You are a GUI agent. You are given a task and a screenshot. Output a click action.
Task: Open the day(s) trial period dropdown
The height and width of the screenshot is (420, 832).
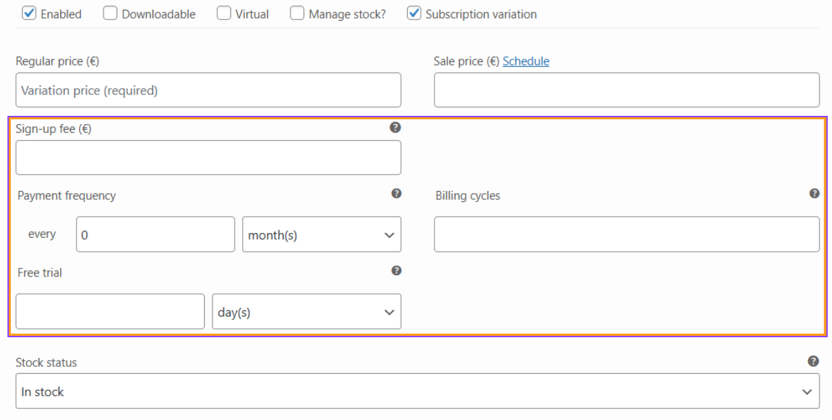click(306, 312)
